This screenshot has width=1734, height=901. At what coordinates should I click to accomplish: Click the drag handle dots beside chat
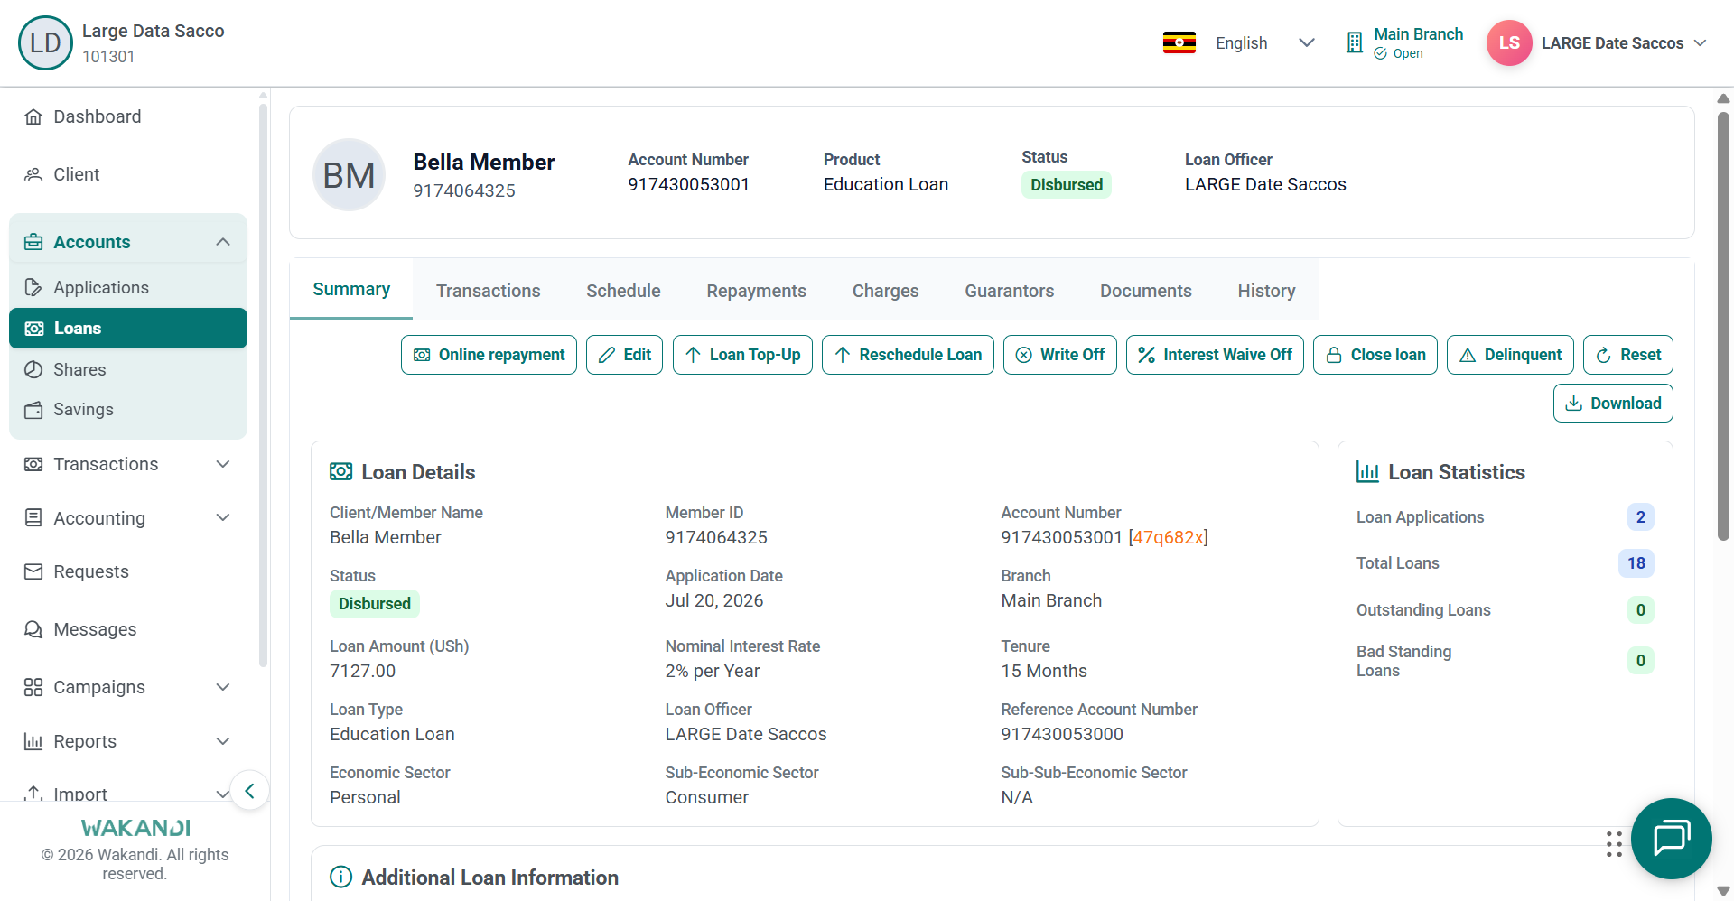1614,844
